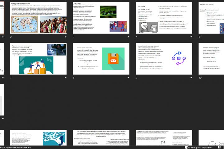Image resolution: width=224 pixels, height=149 pixels.
Task: Preview transition star under slide 4
Action: point(191,37)
